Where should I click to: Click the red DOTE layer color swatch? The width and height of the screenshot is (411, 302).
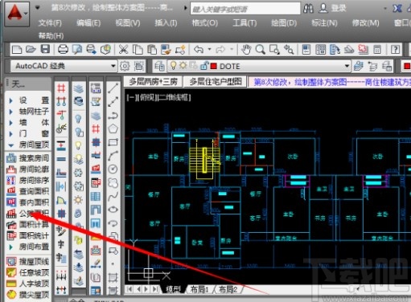click(x=213, y=66)
